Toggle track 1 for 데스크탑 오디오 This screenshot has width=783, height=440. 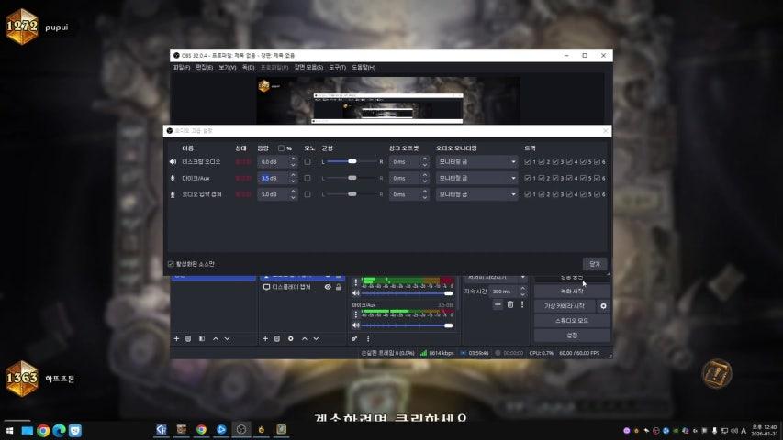[528, 161]
